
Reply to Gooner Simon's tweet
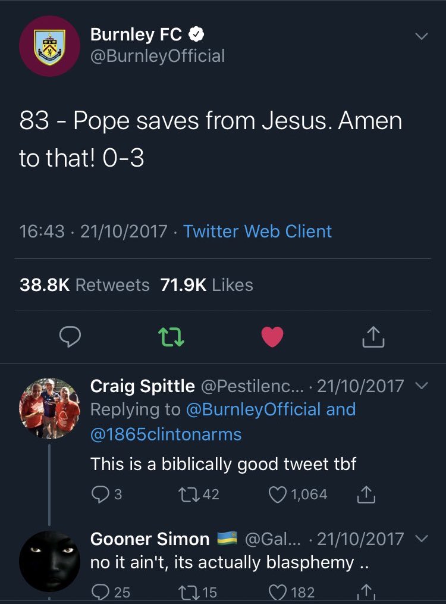(100, 592)
